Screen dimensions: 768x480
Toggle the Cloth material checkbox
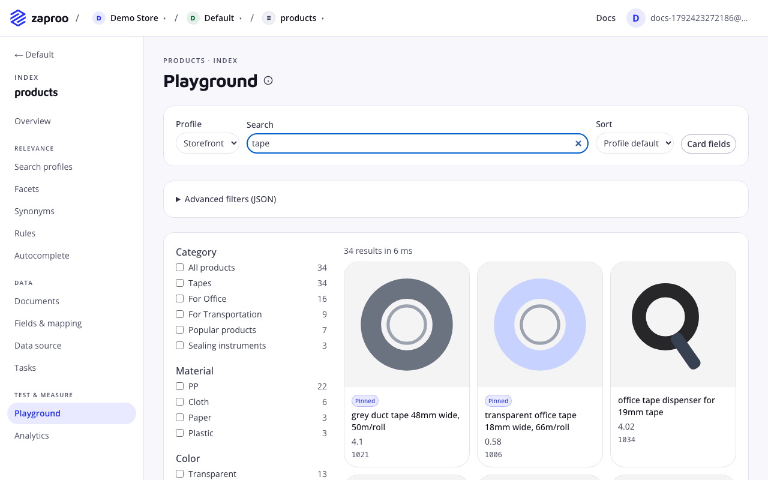pyautogui.click(x=179, y=402)
